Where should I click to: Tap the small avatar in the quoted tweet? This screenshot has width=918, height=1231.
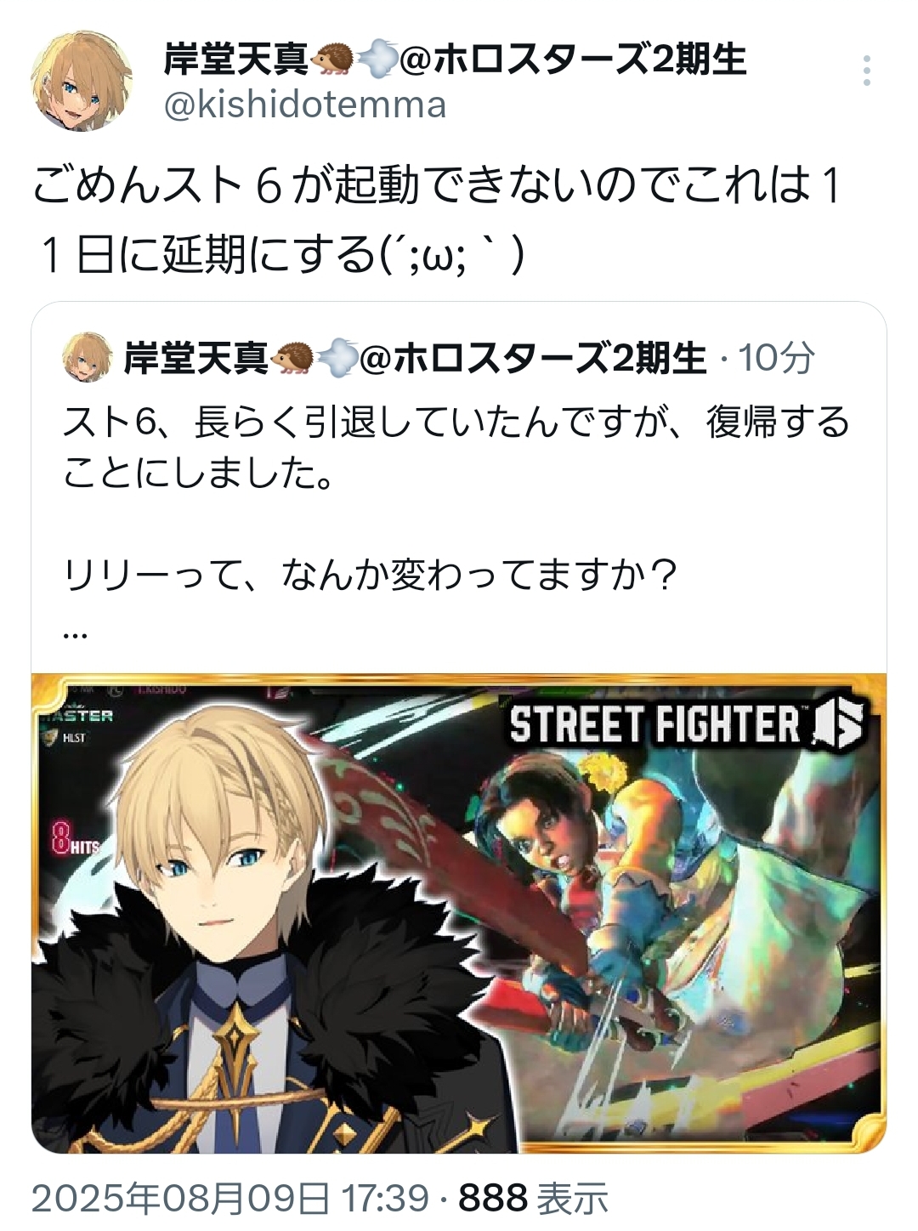[88, 357]
